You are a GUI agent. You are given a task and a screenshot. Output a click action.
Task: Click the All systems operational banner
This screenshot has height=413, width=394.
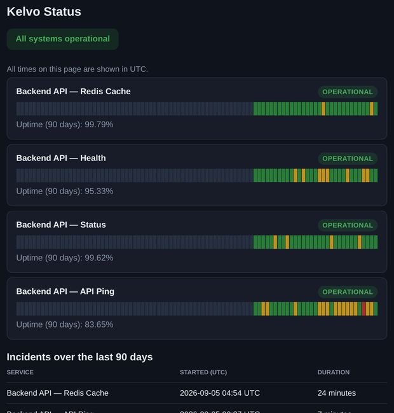[63, 39]
